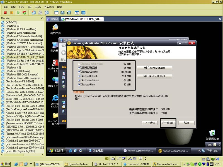This screenshot has height=167, width=223.
Task: Toggle the sidebar panel toolbar icon
Action: tap(56, 13)
